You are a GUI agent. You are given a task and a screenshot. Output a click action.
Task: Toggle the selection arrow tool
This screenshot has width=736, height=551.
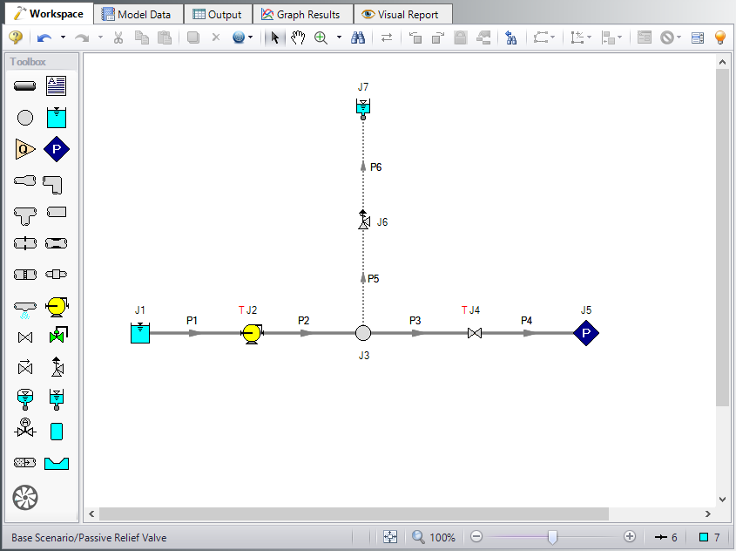coord(273,39)
